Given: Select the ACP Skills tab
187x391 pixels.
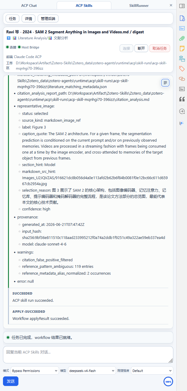Looking at the screenshot, I should [84, 6].
